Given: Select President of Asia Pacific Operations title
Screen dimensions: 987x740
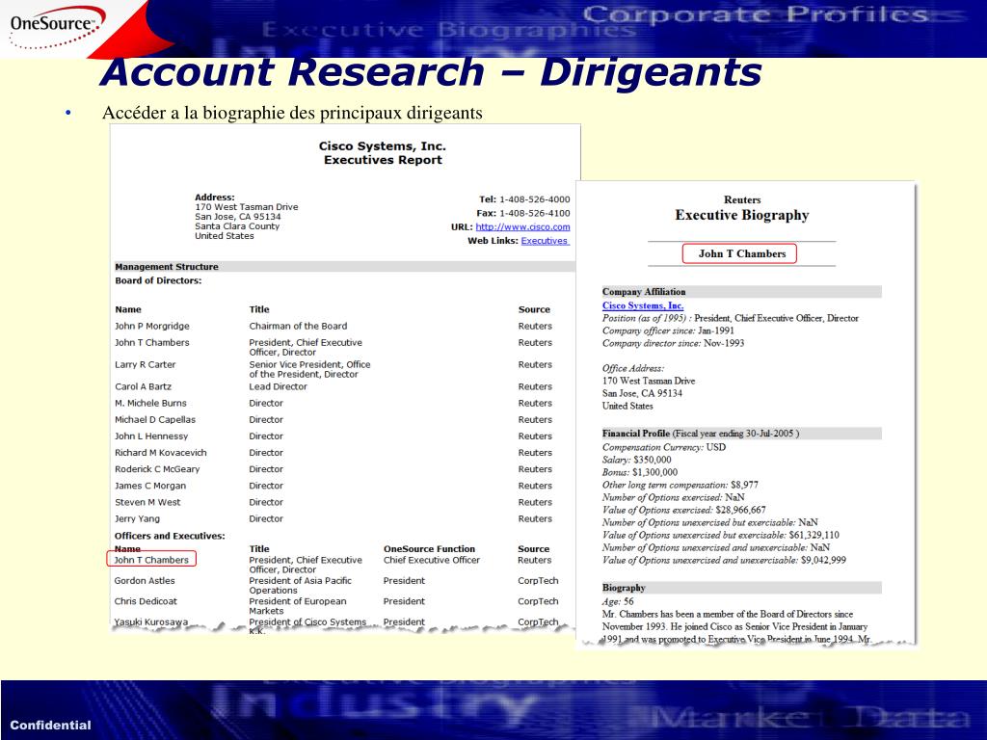Looking at the screenshot, I should coord(301,585).
